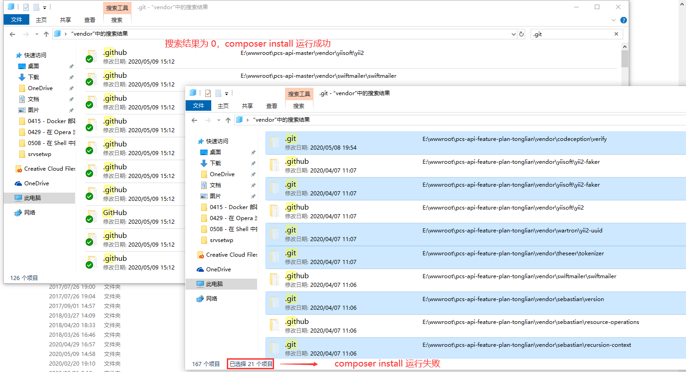The image size is (686, 372).
Task: Open the 文件 tab in the front window
Action: point(198,106)
